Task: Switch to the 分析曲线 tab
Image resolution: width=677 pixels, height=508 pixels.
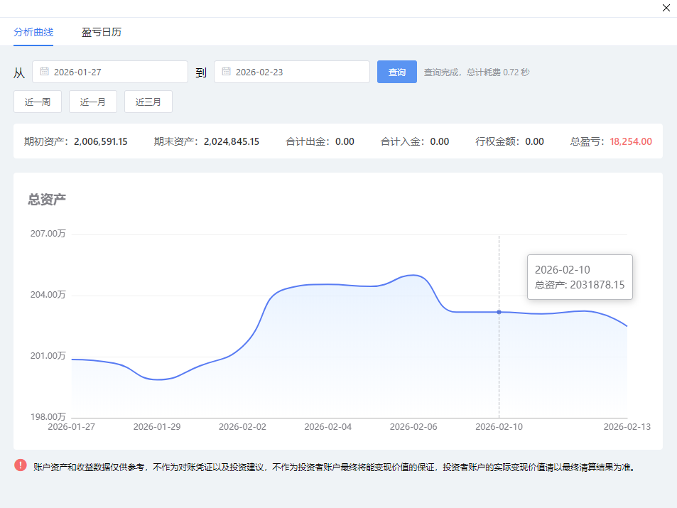Action: tap(33, 32)
